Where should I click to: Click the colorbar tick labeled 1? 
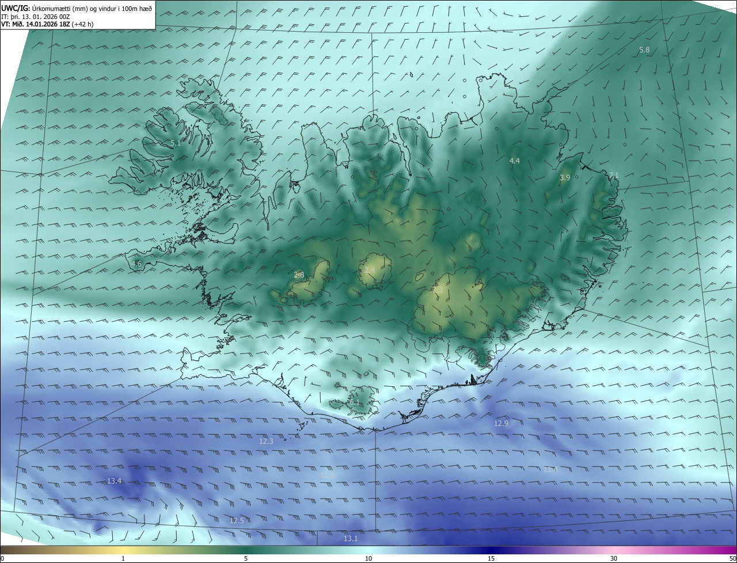123,558
